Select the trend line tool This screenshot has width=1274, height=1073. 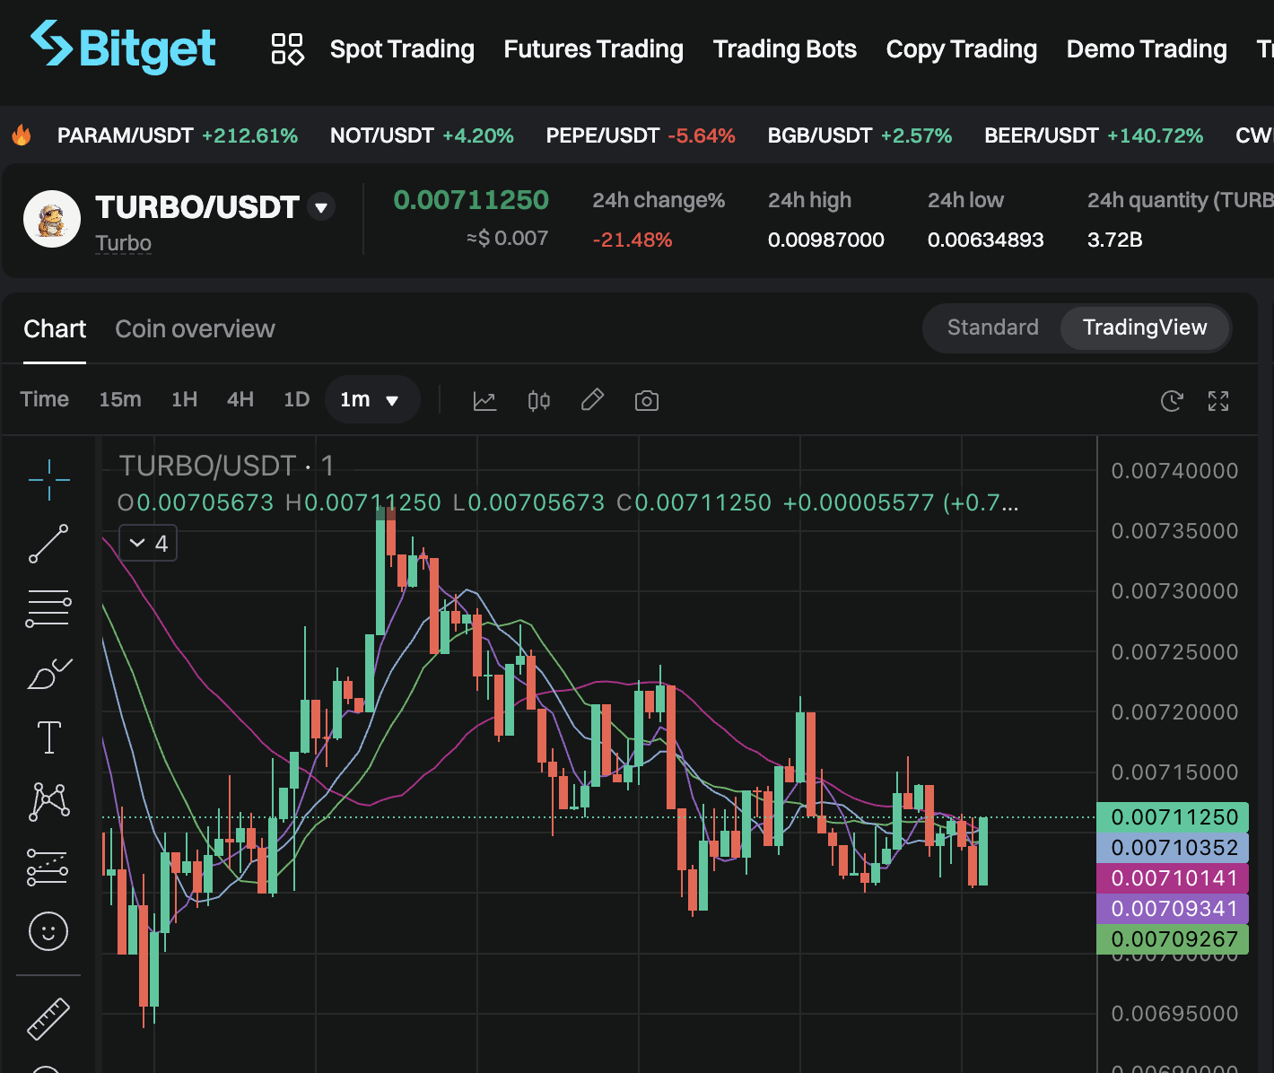[48, 544]
